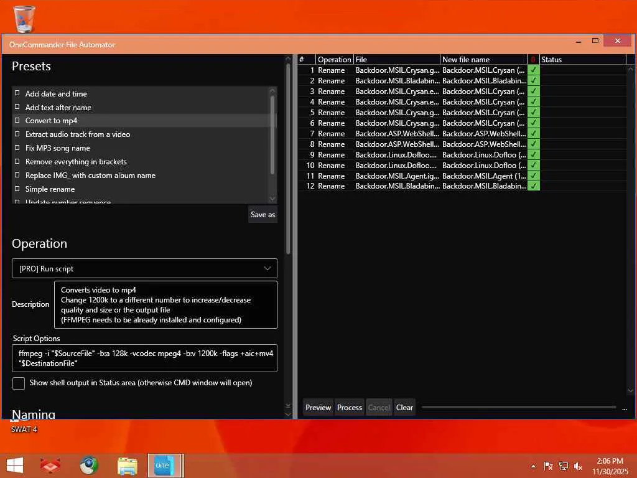637x478 pixels.
Task: Click the green checkmark in row 9
Action: click(533, 154)
